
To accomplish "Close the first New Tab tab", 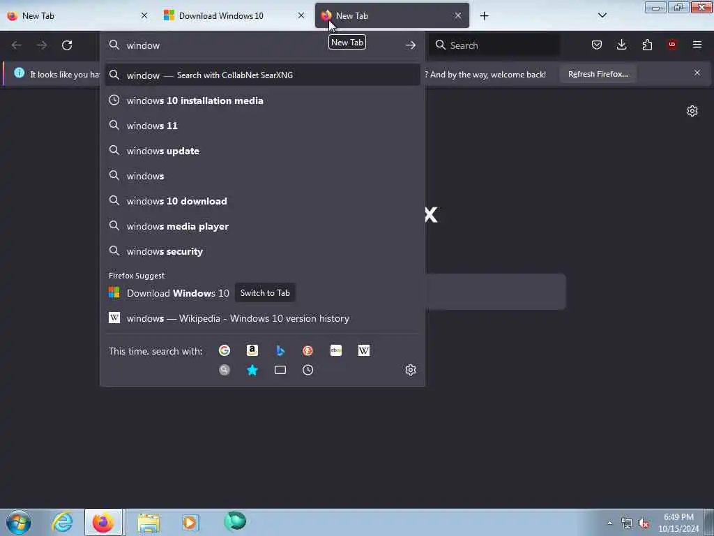I will 144,15.
